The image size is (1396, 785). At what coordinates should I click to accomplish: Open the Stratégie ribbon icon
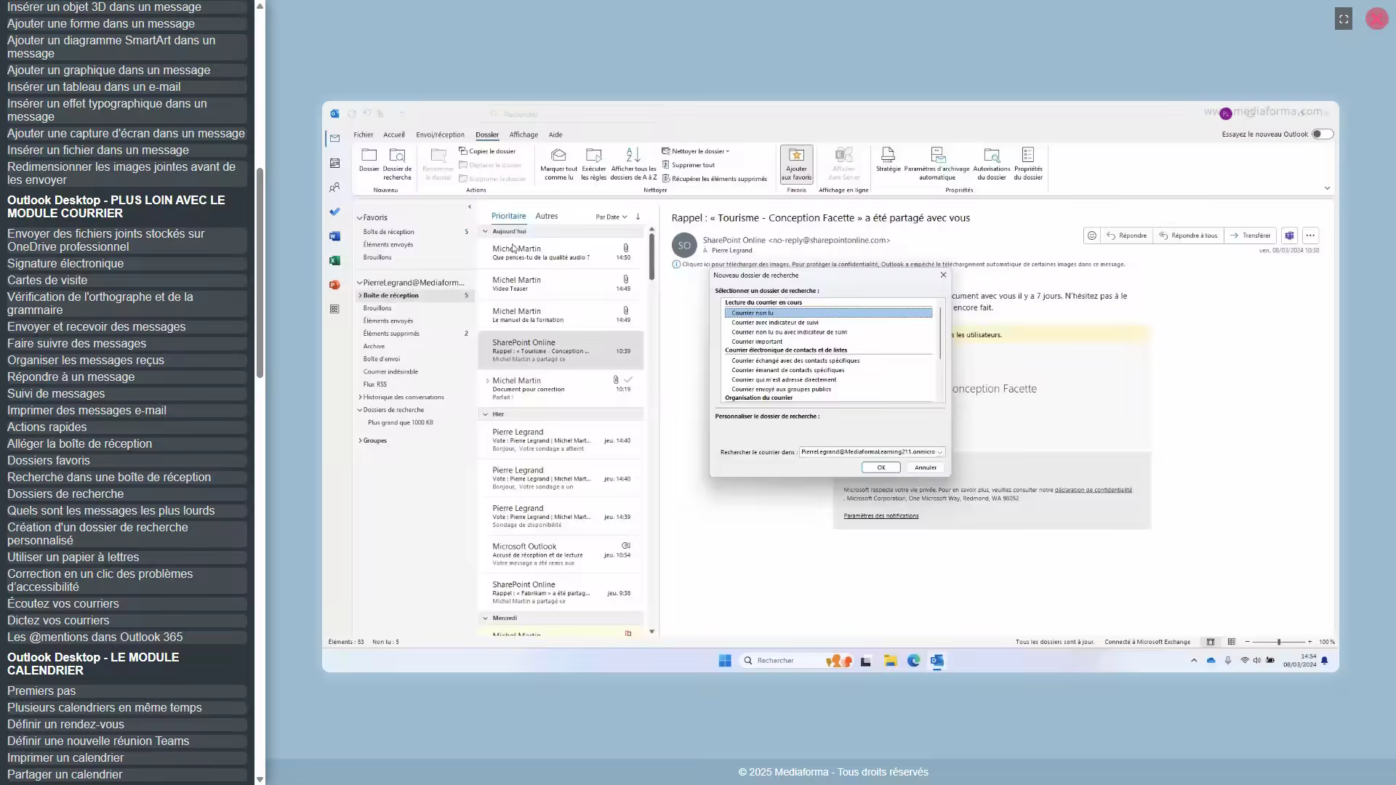point(888,160)
